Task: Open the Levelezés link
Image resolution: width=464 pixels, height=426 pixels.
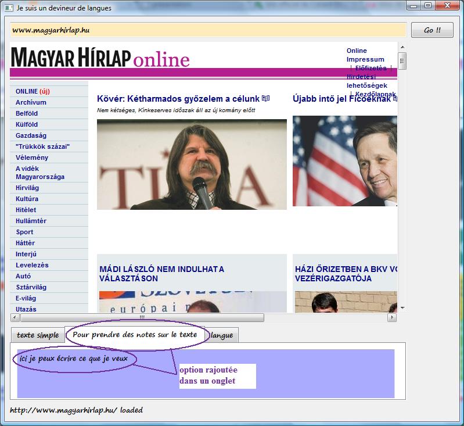Action: (x=32, y=265)
